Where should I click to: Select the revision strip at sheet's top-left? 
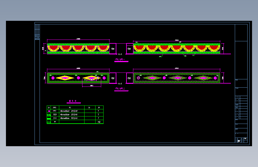click(37, 32)
